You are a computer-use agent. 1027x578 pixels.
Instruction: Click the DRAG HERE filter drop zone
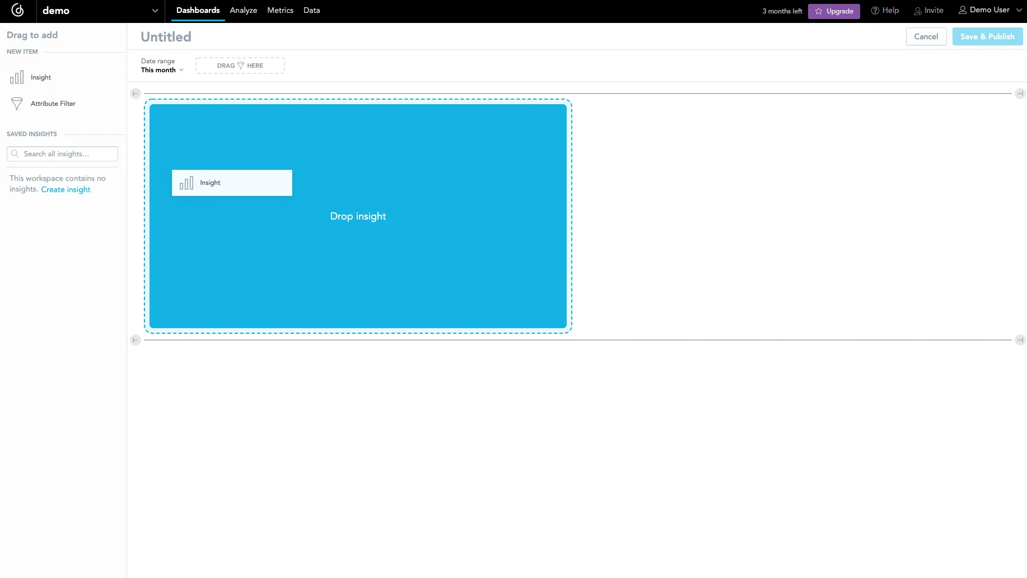tap(240, 66)
